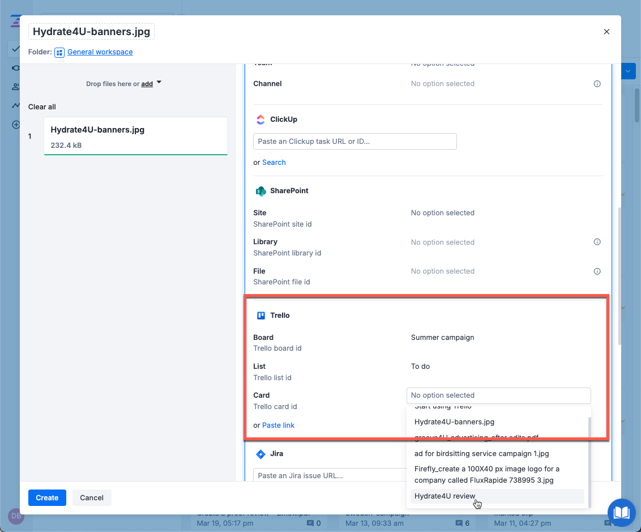This screenshot has height=532, width=641.
Task: Change the Trello Board Summer campaign
Action: coord(443,337)
